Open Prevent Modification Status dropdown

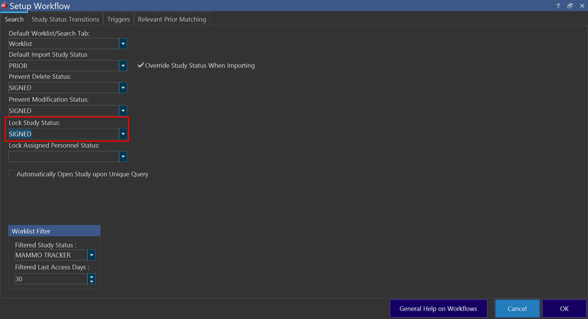pos(123,111)
